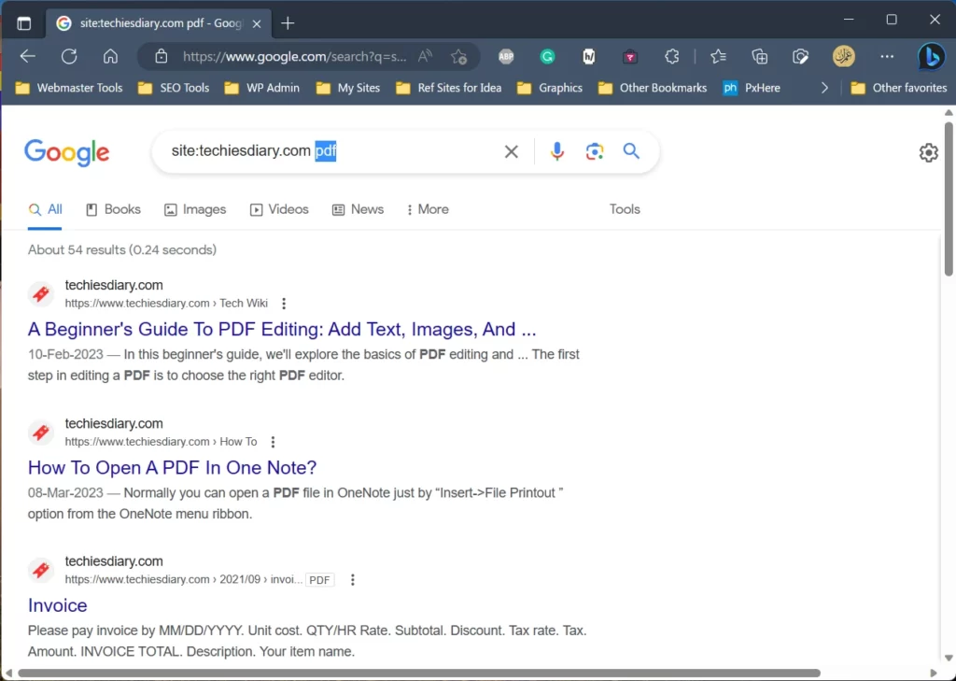View site information lock icon
Viewport: 956px width, 681px height.
161,57
